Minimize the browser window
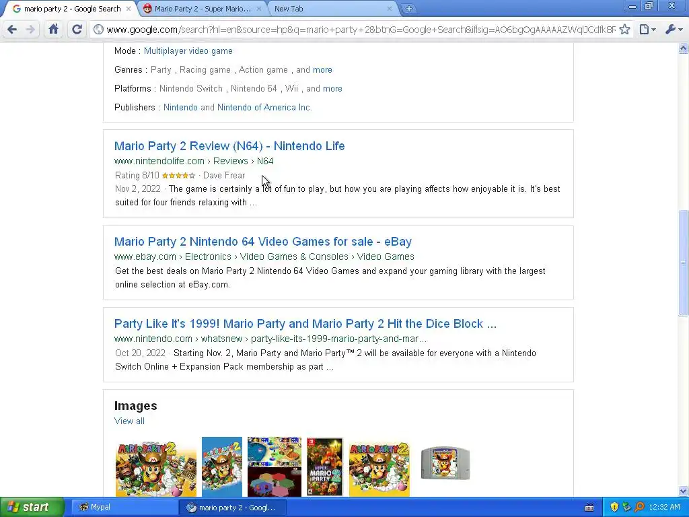The width and height of the screenshot is (689, 517). [632, 6]
